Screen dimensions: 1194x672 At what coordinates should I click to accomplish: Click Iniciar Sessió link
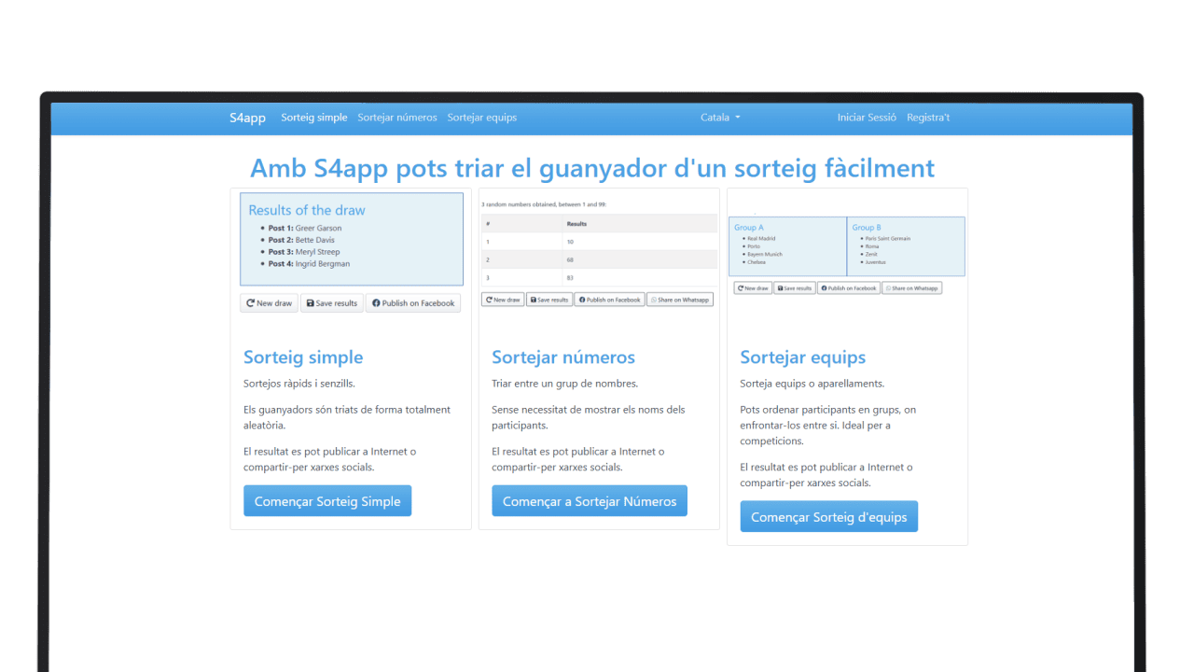point(867,118)
